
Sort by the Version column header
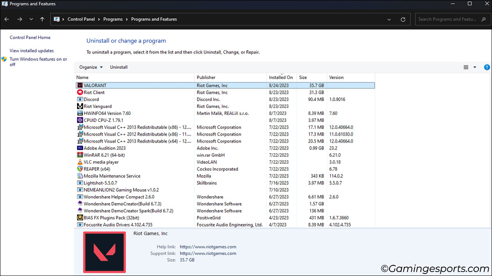351,77
